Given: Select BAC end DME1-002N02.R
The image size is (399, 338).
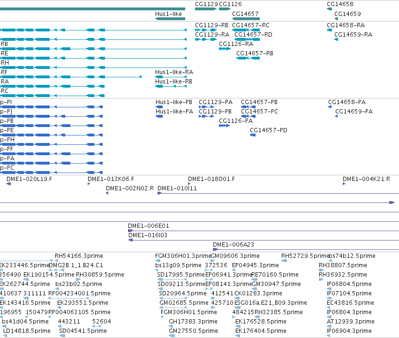Looking at the screenshot, I should [x=130, y=188].
